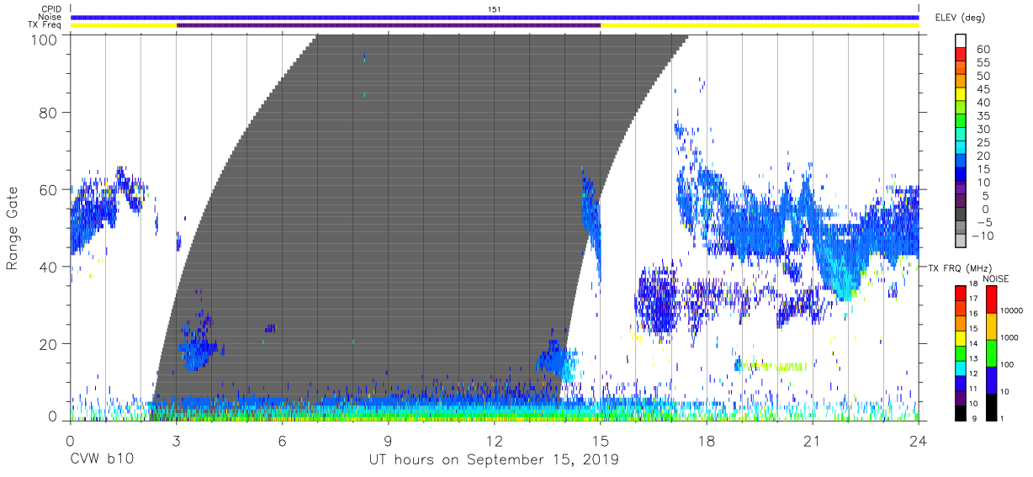Click the y-axis tick label 100
This screenshot has width=1033, height=477.
point(45,39)
